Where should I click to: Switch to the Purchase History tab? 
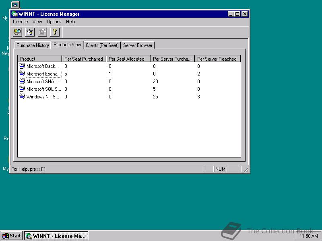(33, 45)
